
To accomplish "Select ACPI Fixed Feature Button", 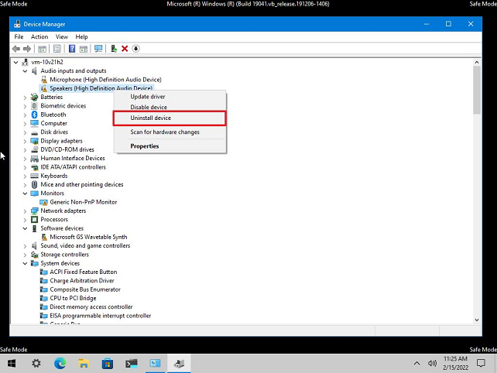I will point(84,272).
